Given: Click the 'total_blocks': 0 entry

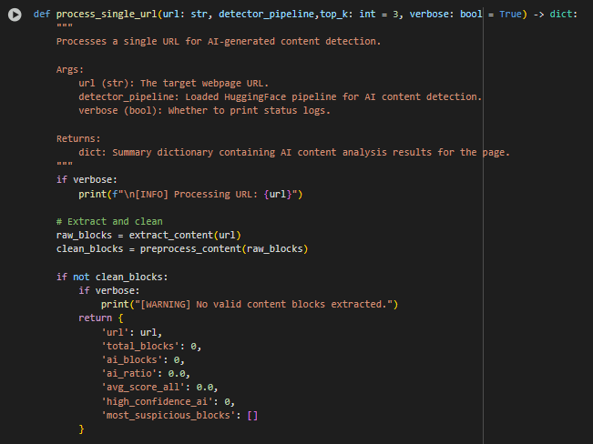Looking at the screenshot, I should click(151, 346).
